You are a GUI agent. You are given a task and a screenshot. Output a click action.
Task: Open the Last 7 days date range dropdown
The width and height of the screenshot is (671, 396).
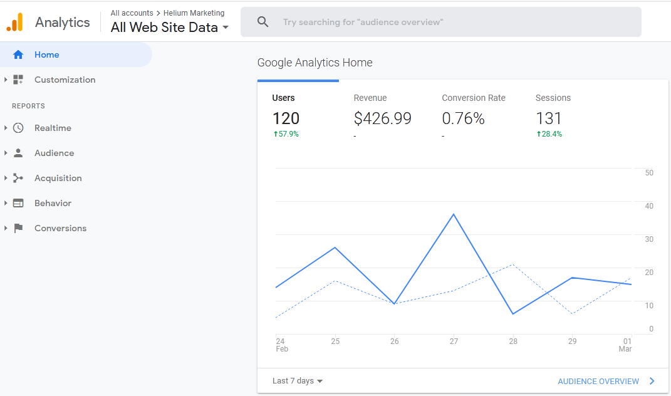pos(298,381)
